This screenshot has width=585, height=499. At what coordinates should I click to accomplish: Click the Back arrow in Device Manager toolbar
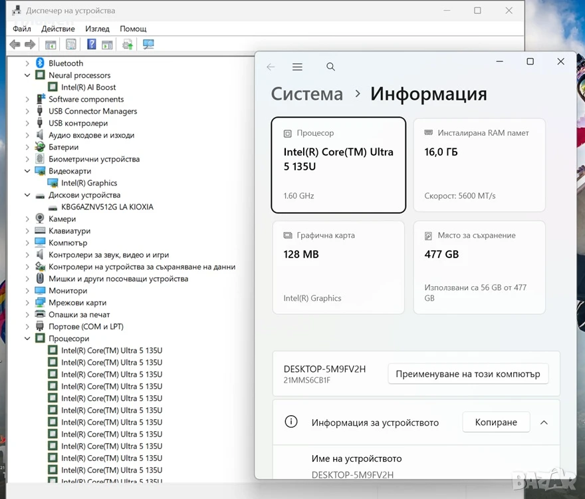pyautogui.click(x=15, y=45)
